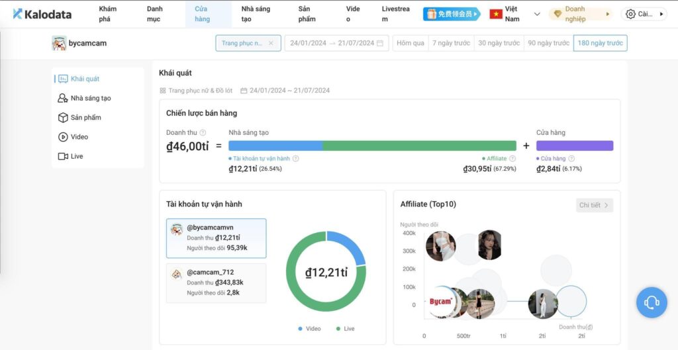Expand the Cài settings arrow

[x=661, y=14]
